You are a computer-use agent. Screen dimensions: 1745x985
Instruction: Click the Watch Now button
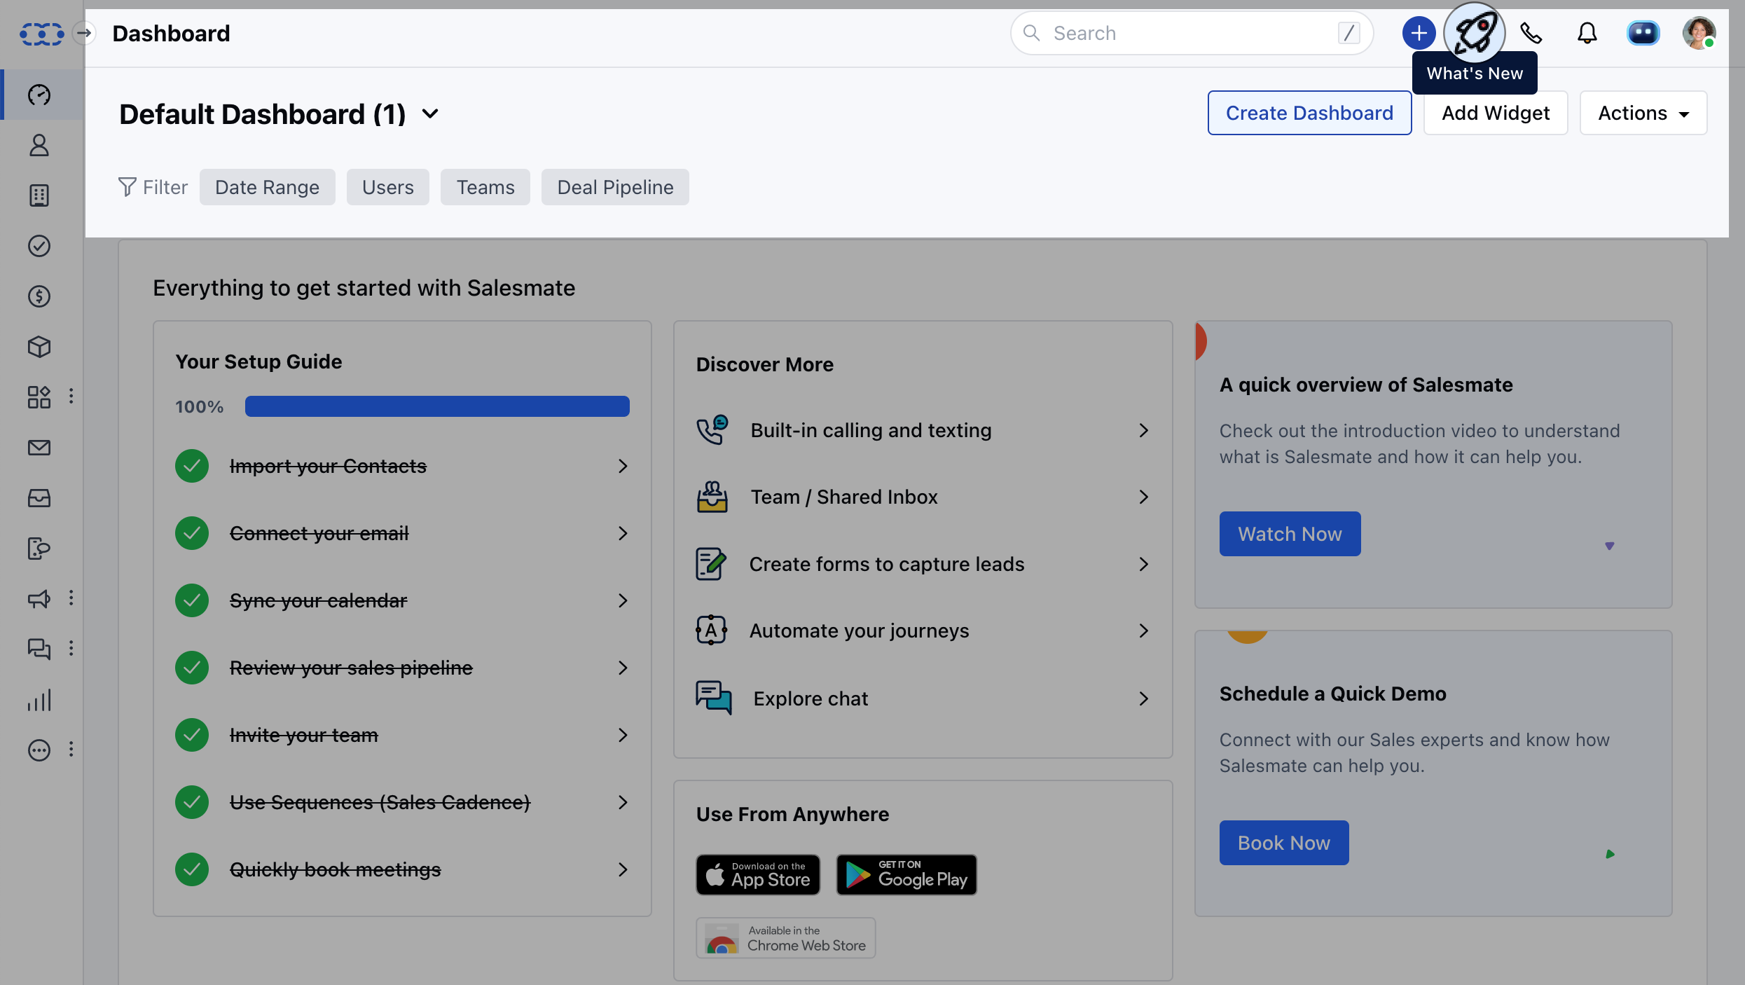[x=1290, y=534]
